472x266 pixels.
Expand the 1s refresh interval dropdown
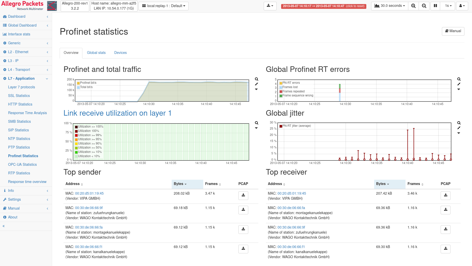point(448,6)
